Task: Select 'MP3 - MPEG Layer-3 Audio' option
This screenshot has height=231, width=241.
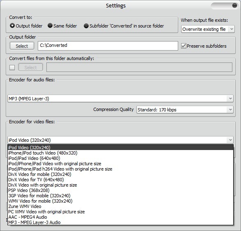Action: 121,222
